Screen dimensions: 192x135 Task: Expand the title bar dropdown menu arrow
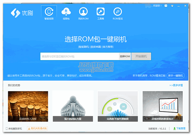[x=172, y=6]
